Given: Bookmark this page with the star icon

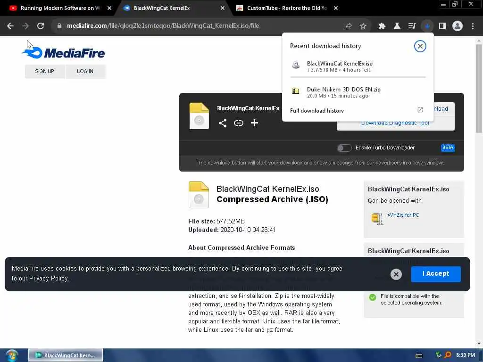Looking at the screenshot, I should pyautogui.click(x=363, y=26).
